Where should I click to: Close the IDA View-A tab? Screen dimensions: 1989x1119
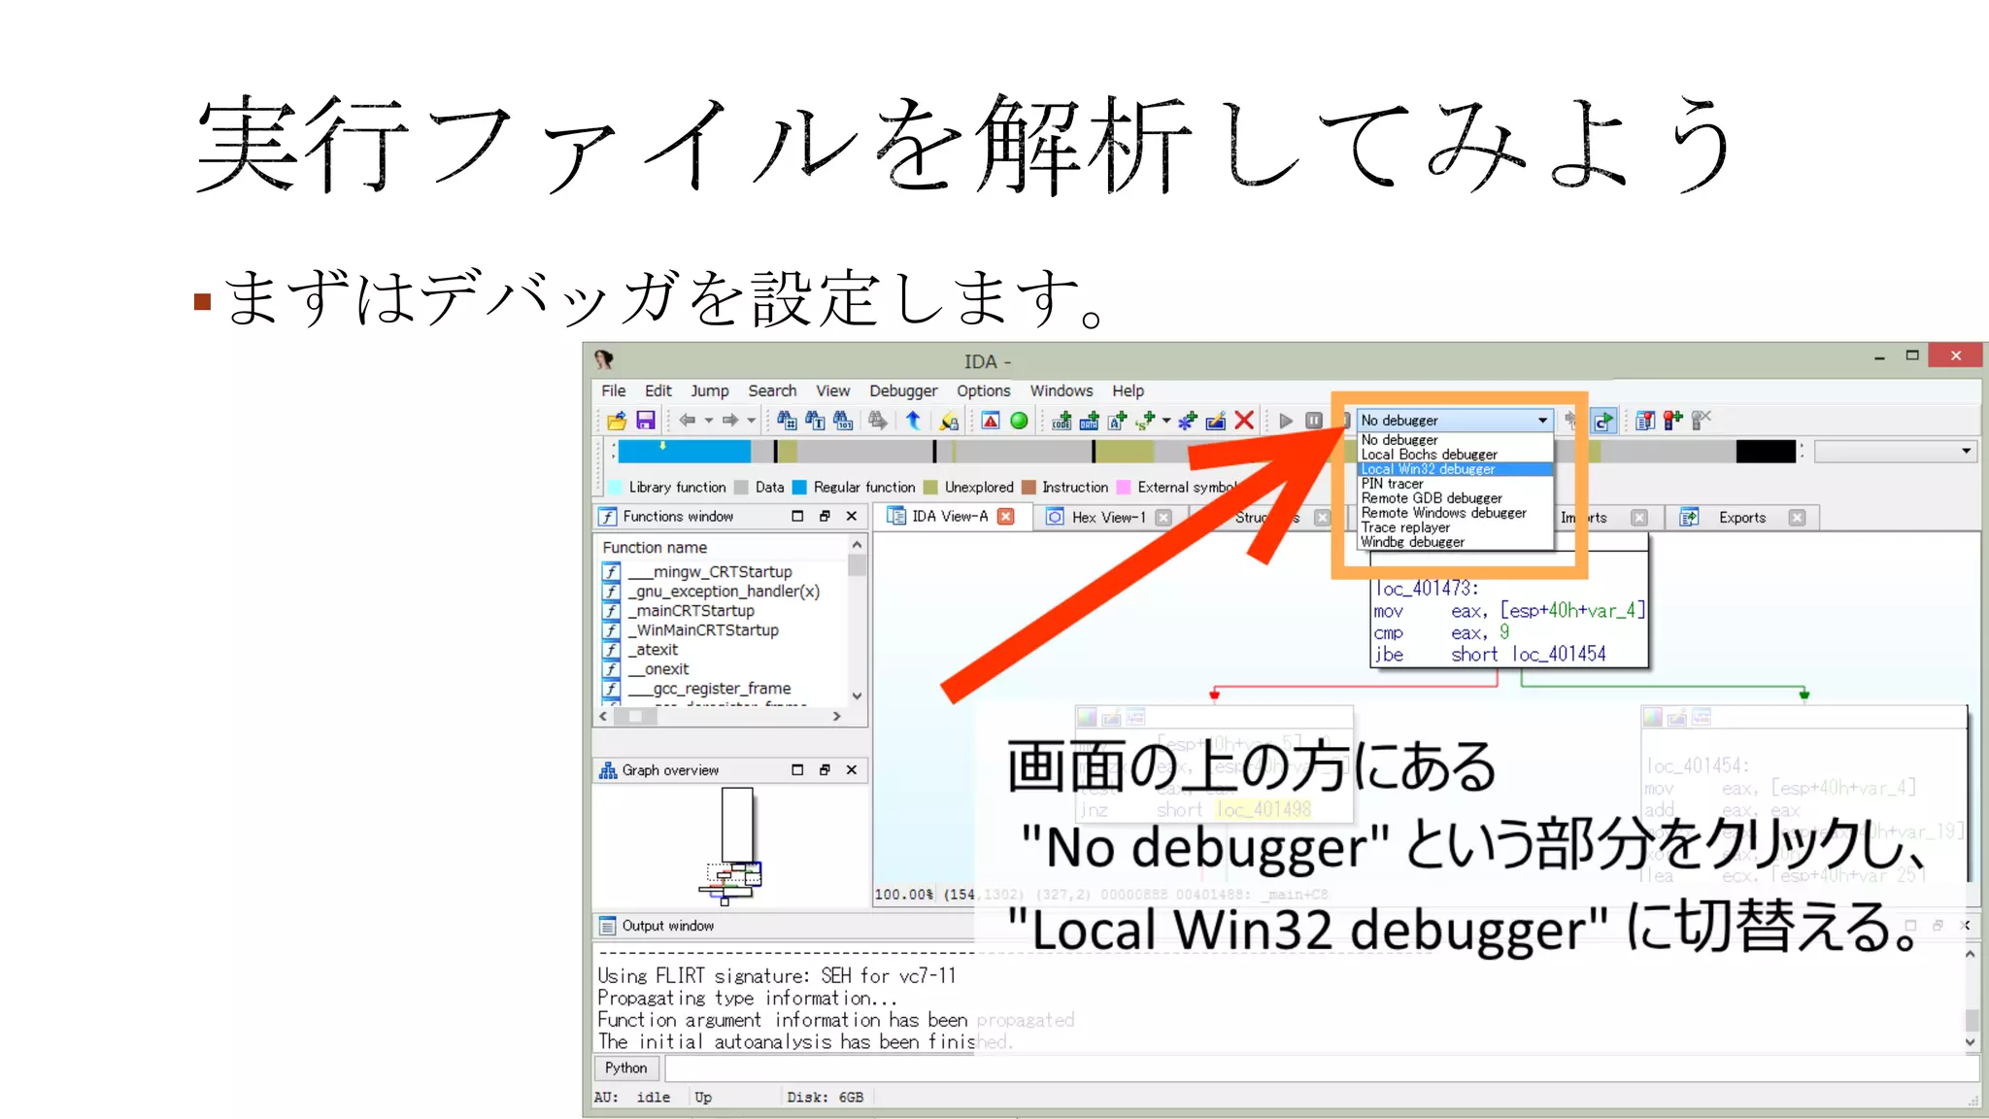point(1006,517)
